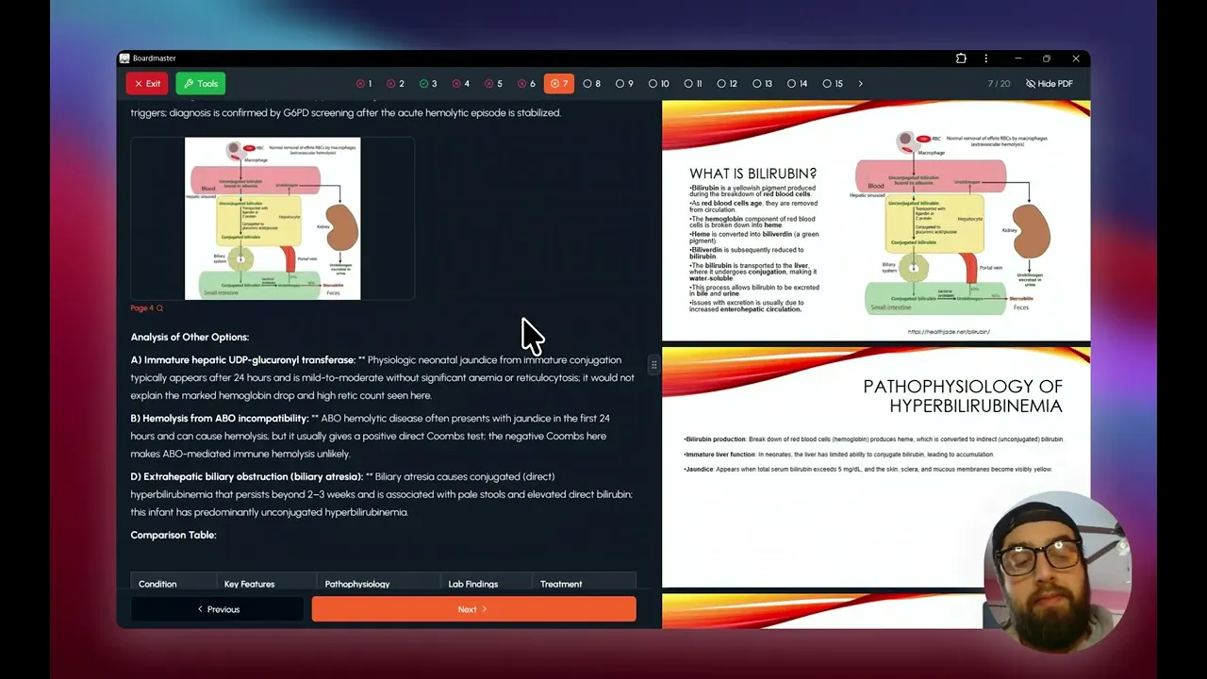Jump to question 4
Screen dimensions: 1207x679
(460, 84)
